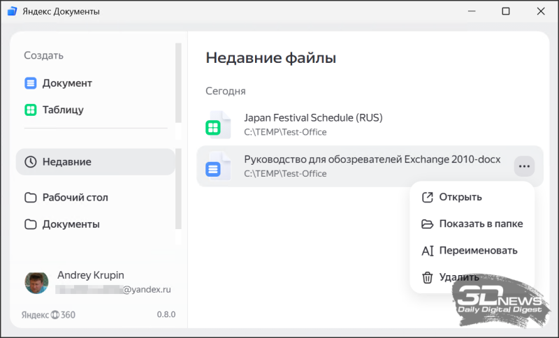Click the trash can icon for Удалить
The width and height of the screenshot is (559, 338).
point(427,277)
